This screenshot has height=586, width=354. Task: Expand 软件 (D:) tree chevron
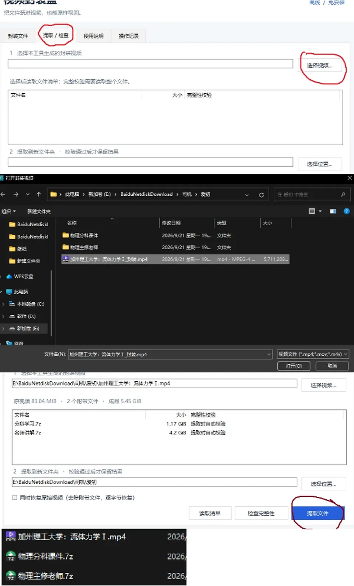3,316
